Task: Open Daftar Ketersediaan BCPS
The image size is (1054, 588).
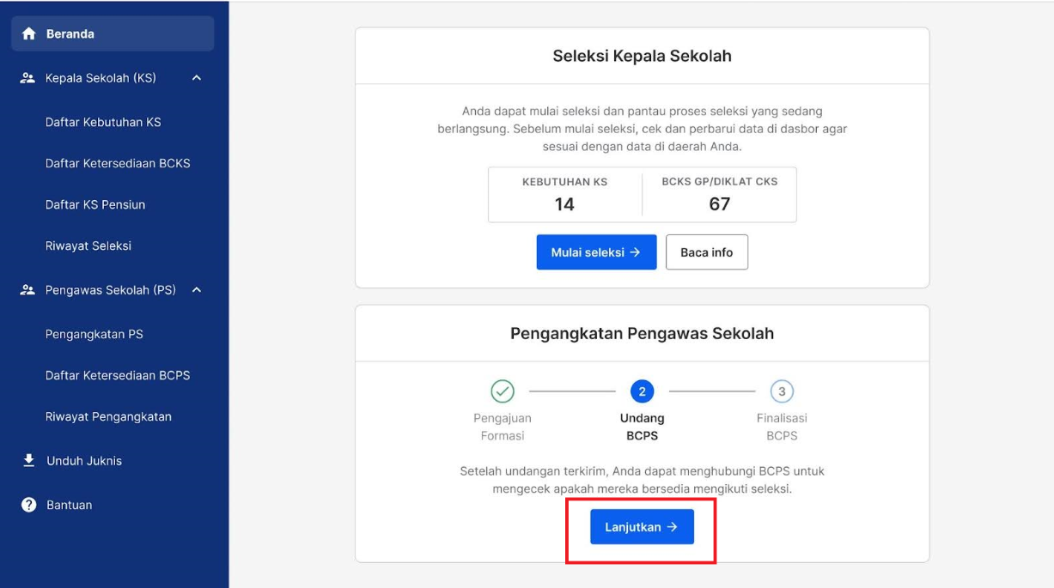Action: pyautogui.click(x=118, y=375)
